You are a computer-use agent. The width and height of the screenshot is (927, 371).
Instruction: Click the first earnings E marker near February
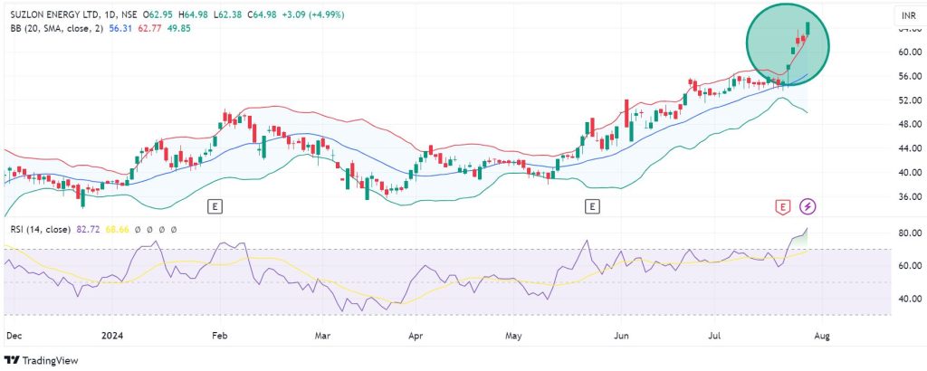(215, 206)
